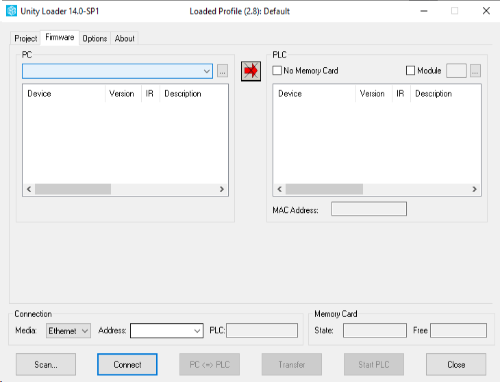Screen dimensions: 500x382
Task: Click the Memory Card State field
Action: coord(375,331)
